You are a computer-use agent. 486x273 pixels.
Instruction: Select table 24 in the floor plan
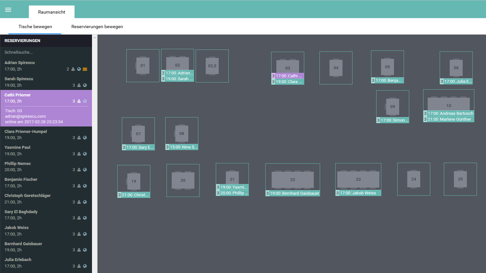(413, 179)
